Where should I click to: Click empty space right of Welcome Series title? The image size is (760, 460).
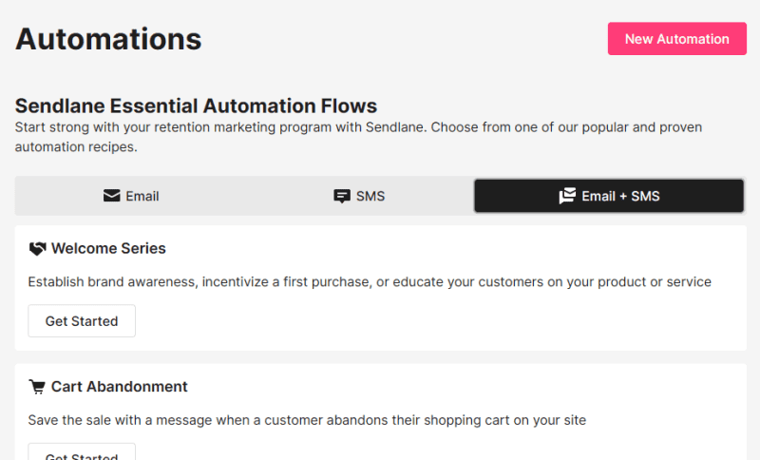(x=456, y=249)
